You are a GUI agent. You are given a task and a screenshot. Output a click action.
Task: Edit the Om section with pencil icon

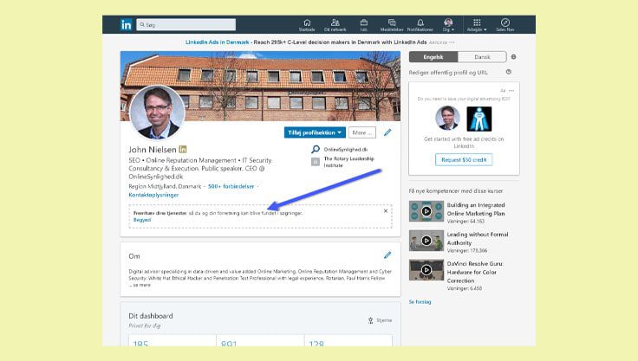387,255
